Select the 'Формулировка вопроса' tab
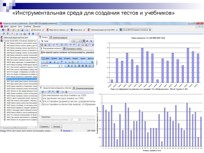Image resolution: width=204 pixels, height=153 pixels. [x=50, y=48]
